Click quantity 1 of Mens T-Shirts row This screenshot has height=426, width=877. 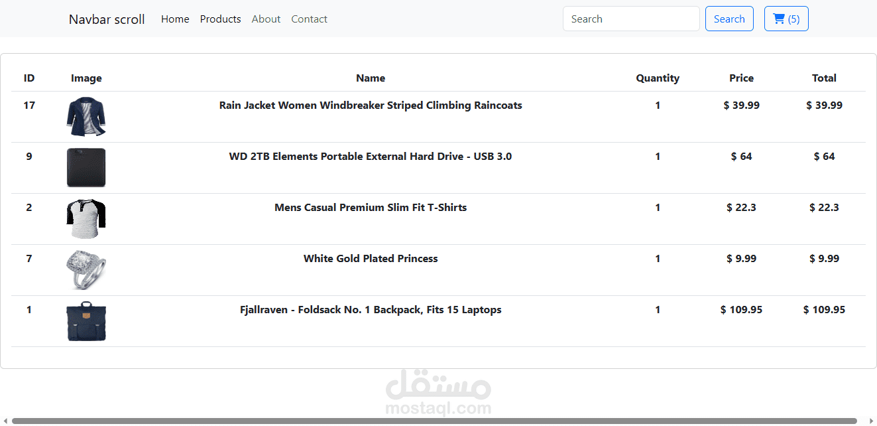(x=658, y=208)
